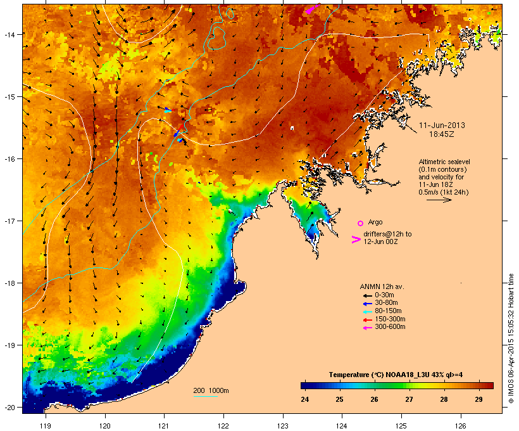This screenshot has height=431, width=519.
Task: Click the '(0.1m contours)' text
Action: coord(442,169)
